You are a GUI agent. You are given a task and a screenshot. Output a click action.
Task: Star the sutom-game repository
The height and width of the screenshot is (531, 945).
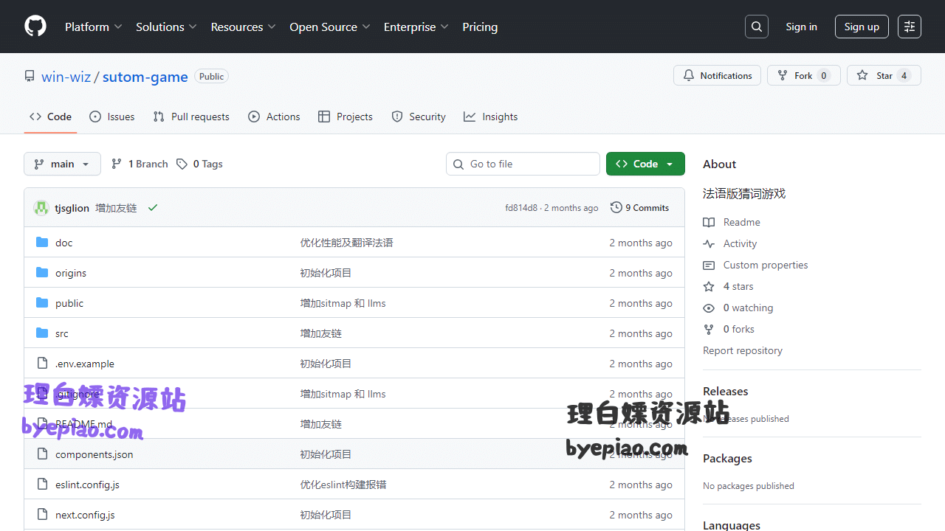884,75
